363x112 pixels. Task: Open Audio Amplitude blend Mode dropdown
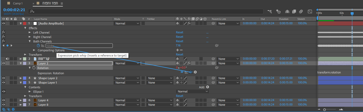pyautogui.click(x=127, y=23)
